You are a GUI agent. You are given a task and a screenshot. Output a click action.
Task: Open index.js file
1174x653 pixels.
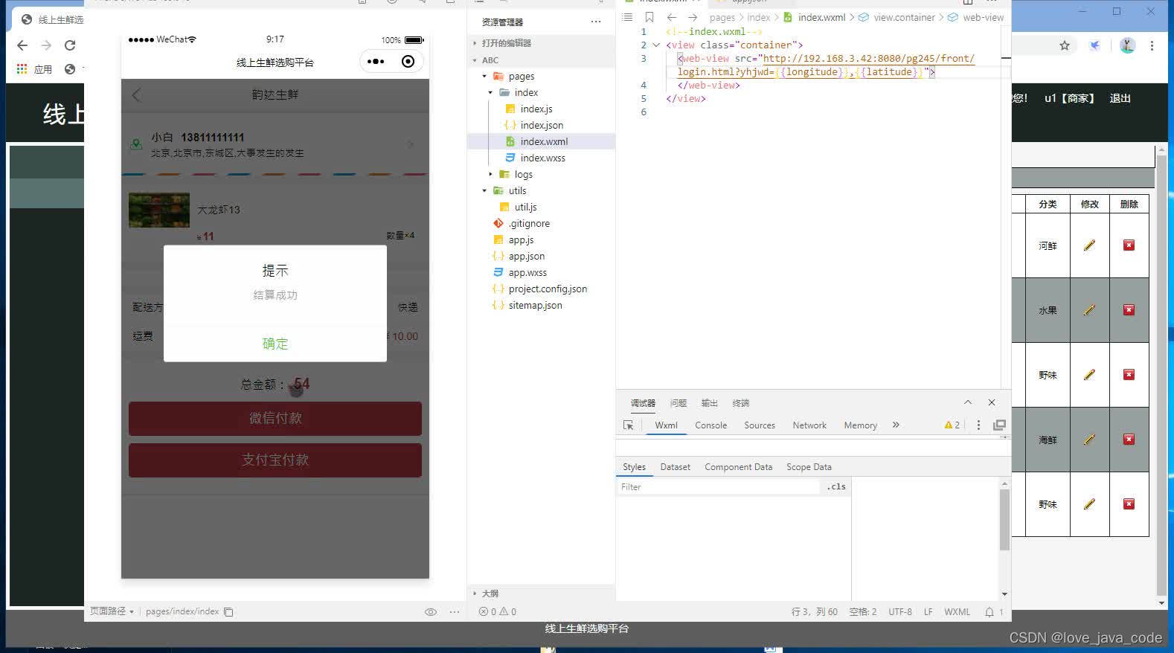(536, 109)
